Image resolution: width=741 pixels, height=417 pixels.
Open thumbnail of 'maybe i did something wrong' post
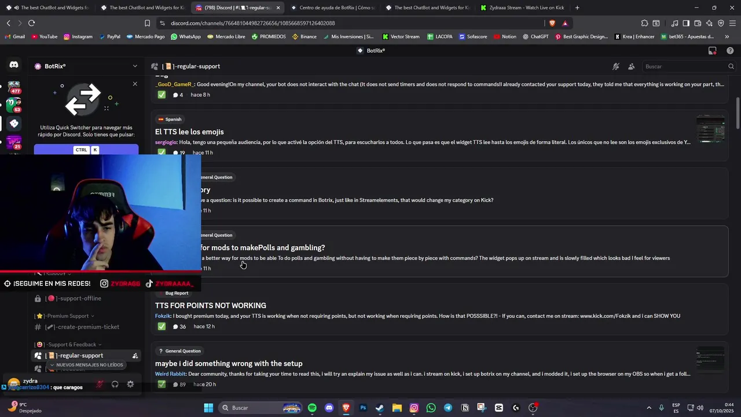(710, 360)
